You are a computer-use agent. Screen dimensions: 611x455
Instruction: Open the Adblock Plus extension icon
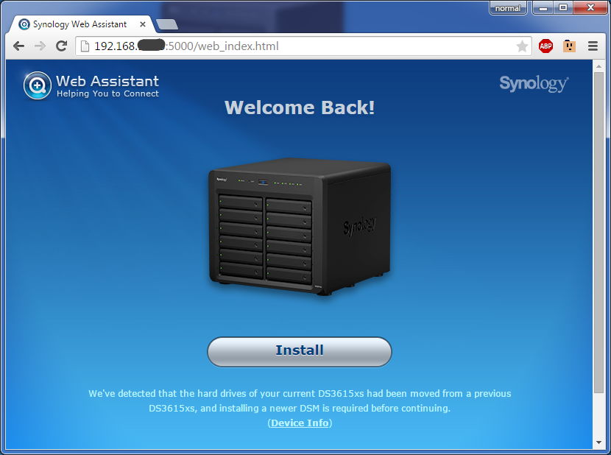pyautogui.click(x=545, y=46)
